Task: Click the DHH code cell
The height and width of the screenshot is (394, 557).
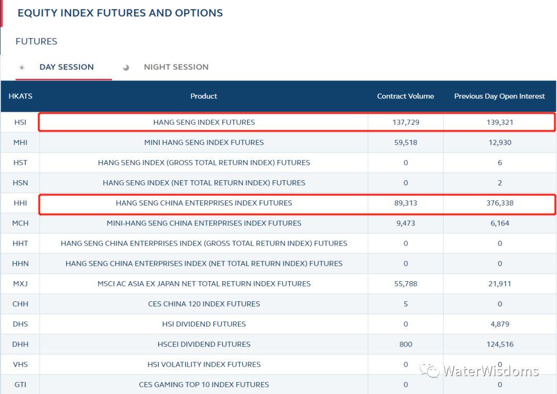Action: [x=20, y=345]
